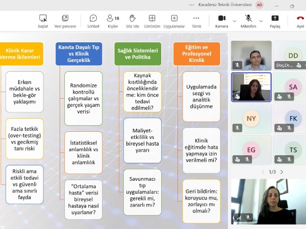Expand the Mikrofon options dropdown arrow
This screenshot has height=229, width=306.
(262, 21)
